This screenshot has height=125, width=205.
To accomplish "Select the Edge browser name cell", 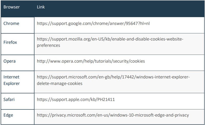I will pos(8,115).
